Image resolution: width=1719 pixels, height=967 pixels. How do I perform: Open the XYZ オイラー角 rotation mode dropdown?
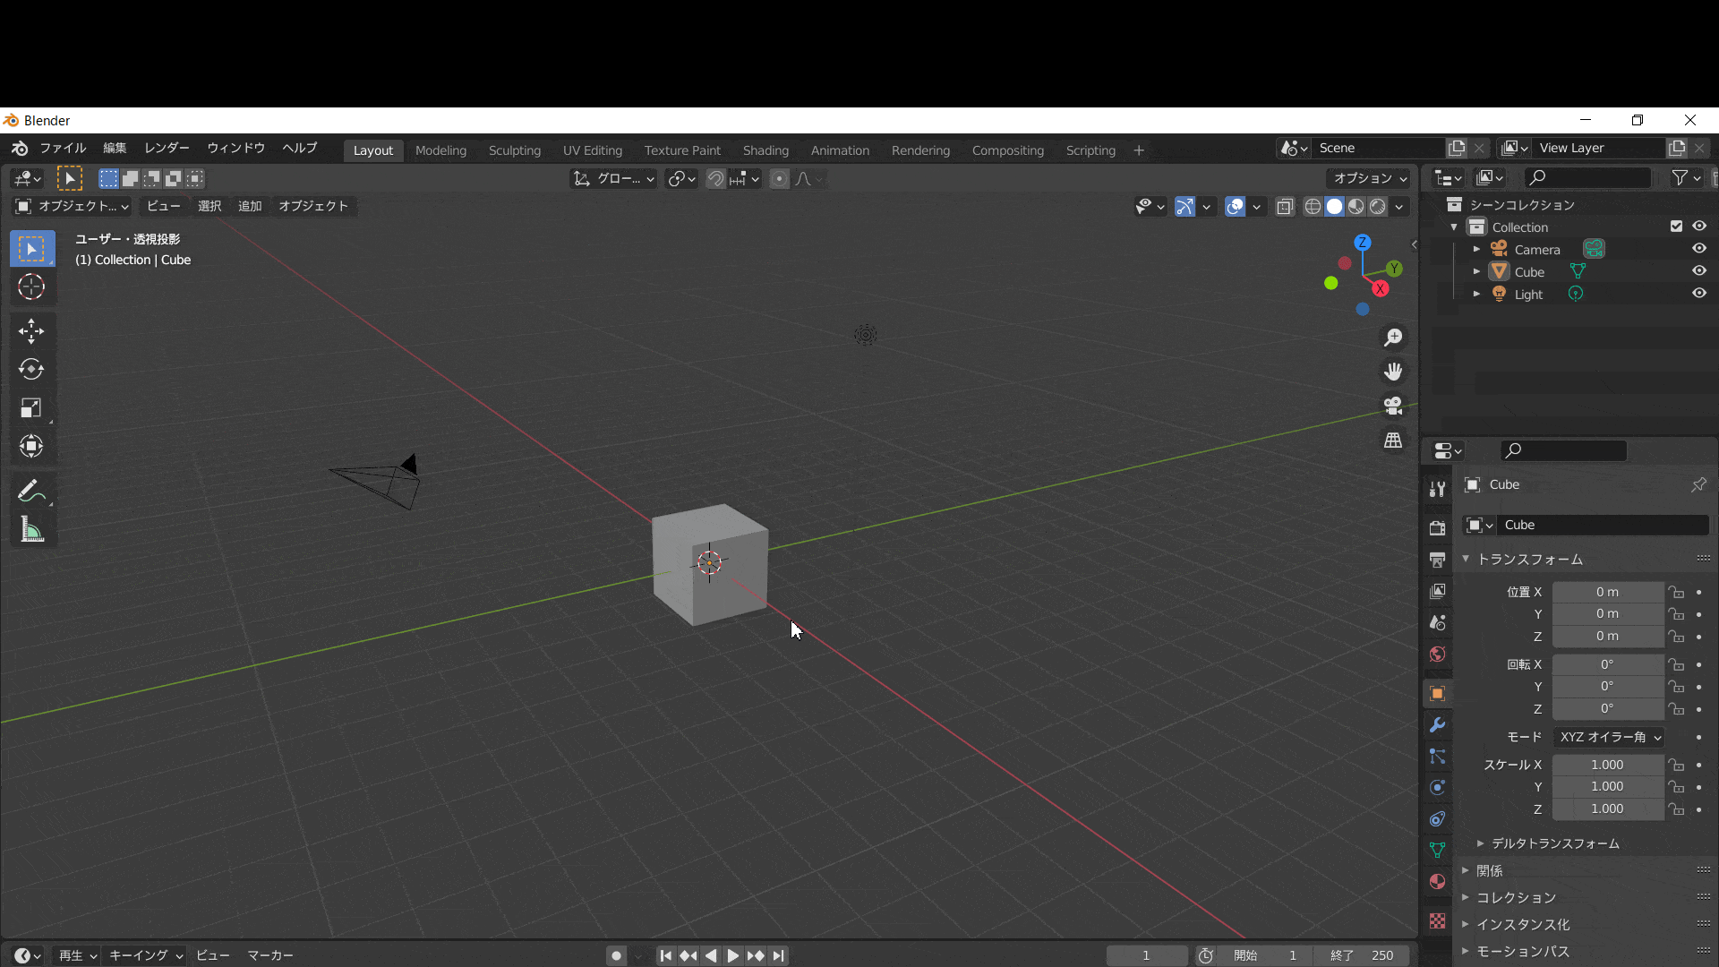tap(1609, 737)
